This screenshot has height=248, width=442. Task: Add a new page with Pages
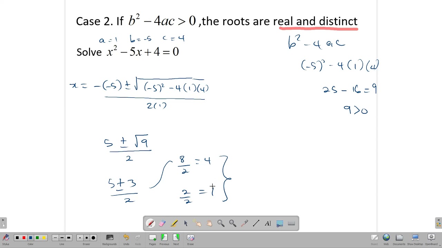point(152,239)
